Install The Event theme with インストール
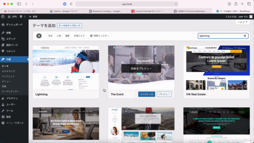Screen dimensions: 254x143 pyautogui.click(x=146, y=94)
